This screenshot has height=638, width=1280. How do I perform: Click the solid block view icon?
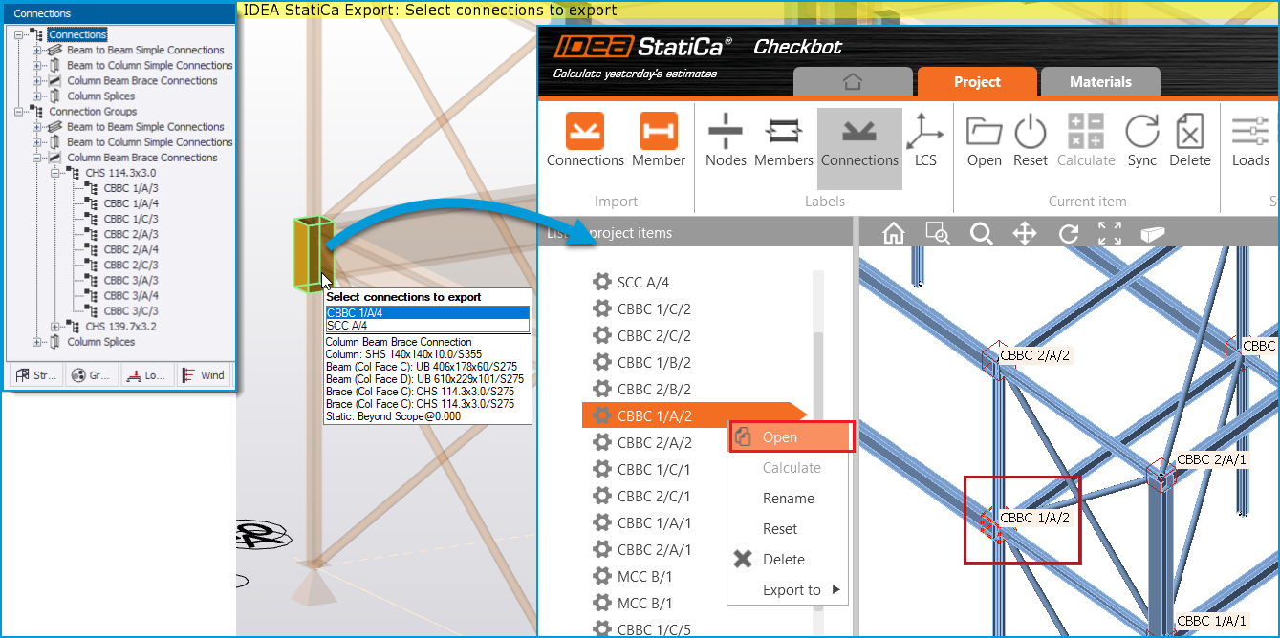[x=1153, y=234]
